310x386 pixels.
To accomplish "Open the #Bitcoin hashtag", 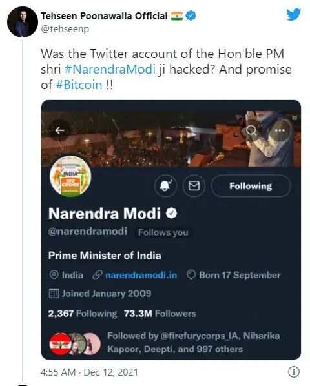I will 79,85.
